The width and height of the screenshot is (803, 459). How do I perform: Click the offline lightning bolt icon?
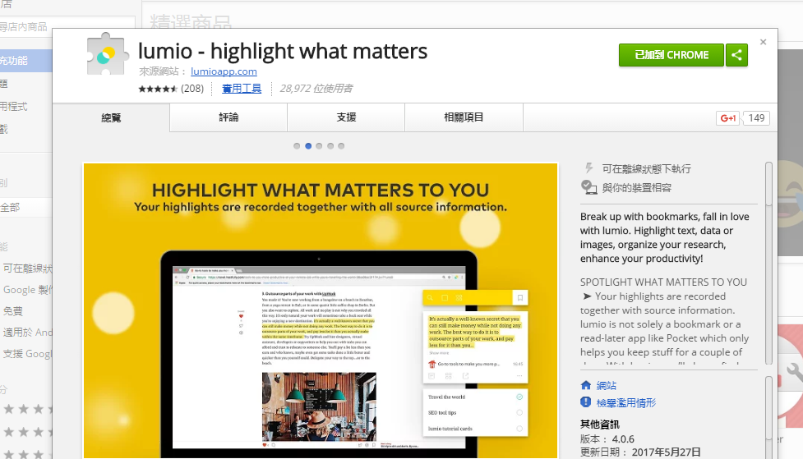point(589,168)
